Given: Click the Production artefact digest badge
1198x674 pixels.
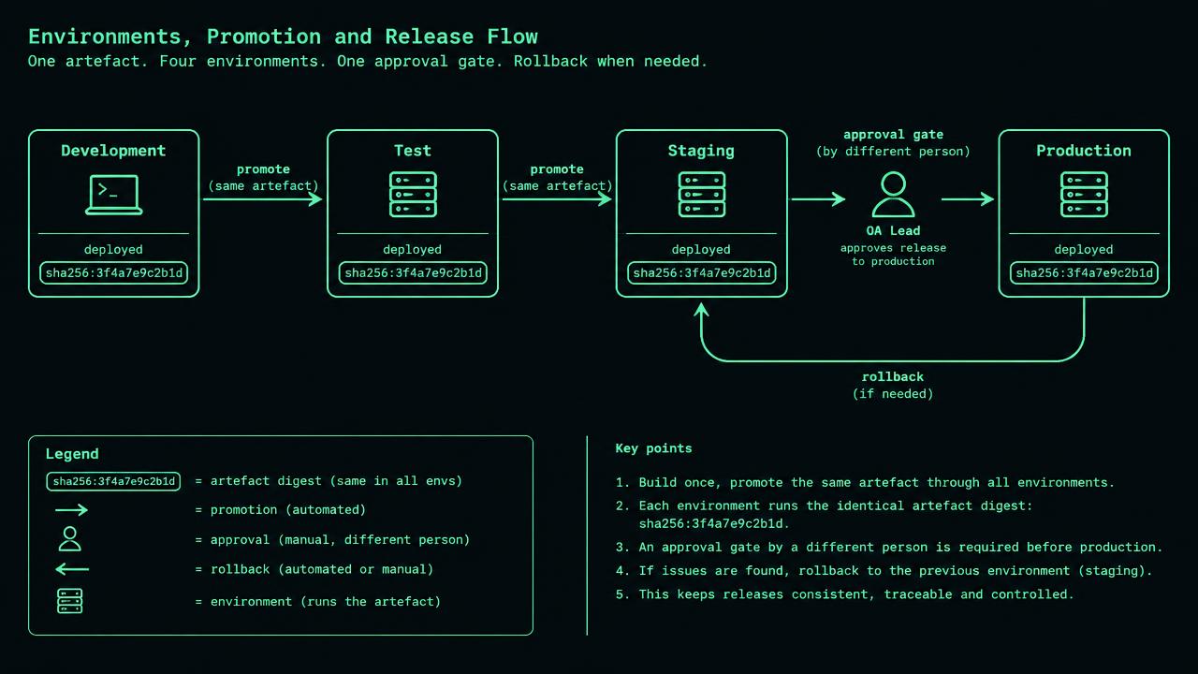Looking at the screenshot, I should (1084, 273).
